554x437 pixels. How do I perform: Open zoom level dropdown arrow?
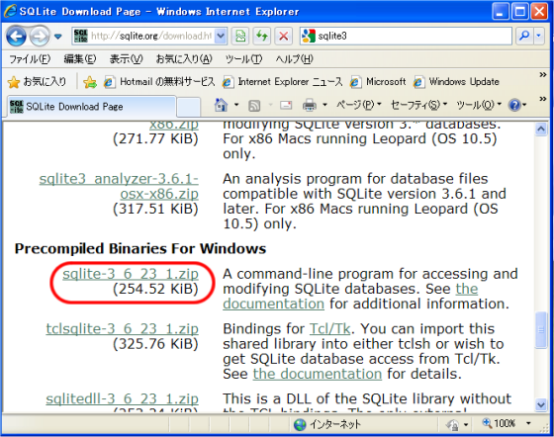(528, 423)
